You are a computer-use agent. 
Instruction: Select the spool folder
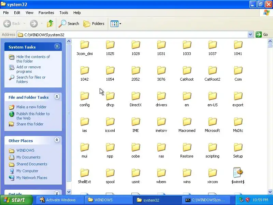(110, 176)
